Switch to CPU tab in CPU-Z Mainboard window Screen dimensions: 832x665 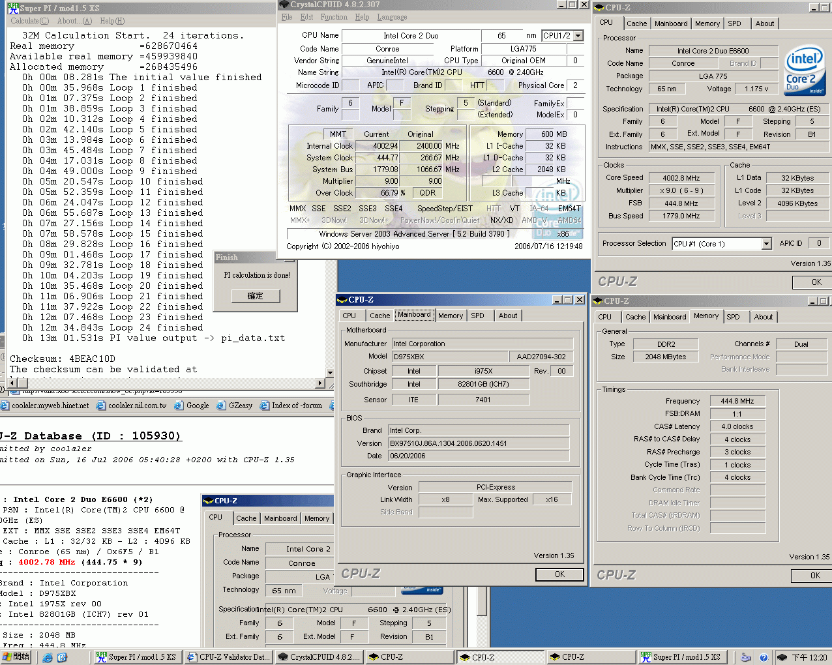349,316
